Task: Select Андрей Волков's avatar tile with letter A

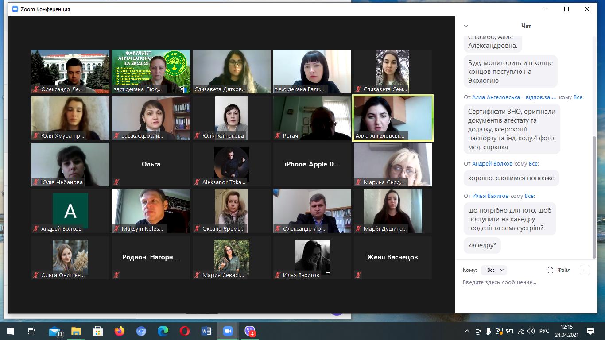Action: [x=70, y=211]
